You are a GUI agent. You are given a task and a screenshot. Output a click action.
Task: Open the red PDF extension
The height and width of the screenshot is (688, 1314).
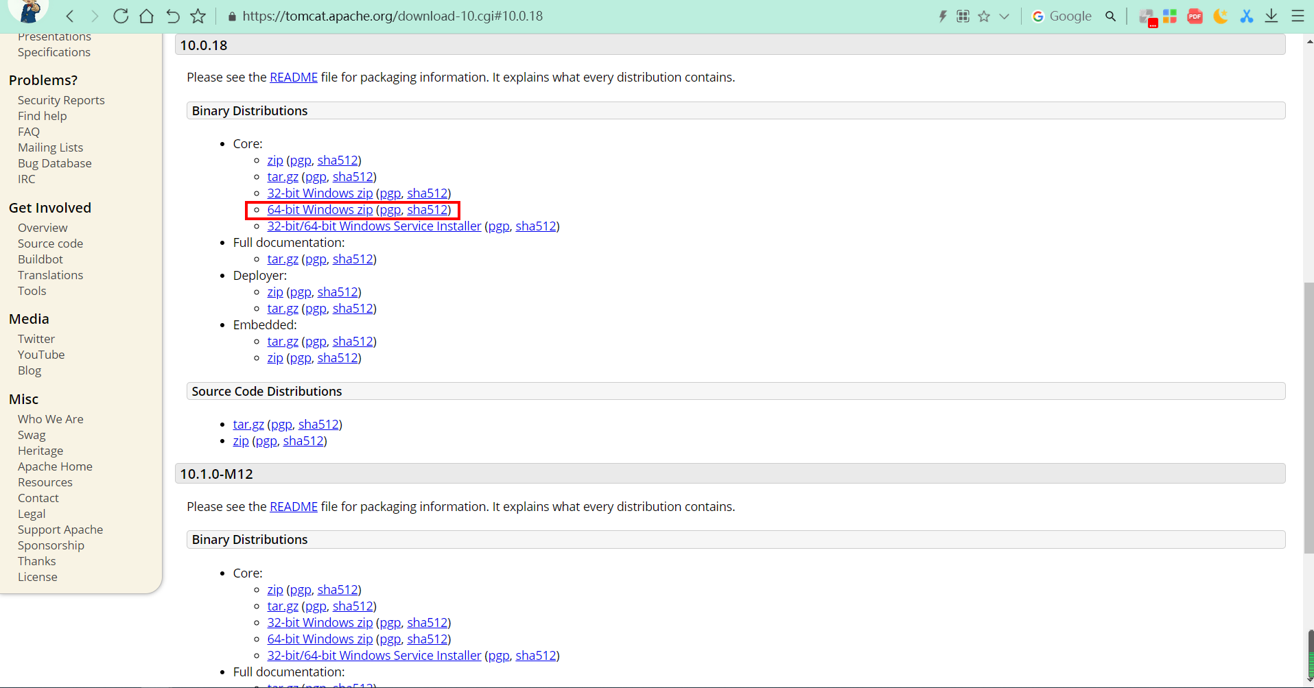point(1195,16)
